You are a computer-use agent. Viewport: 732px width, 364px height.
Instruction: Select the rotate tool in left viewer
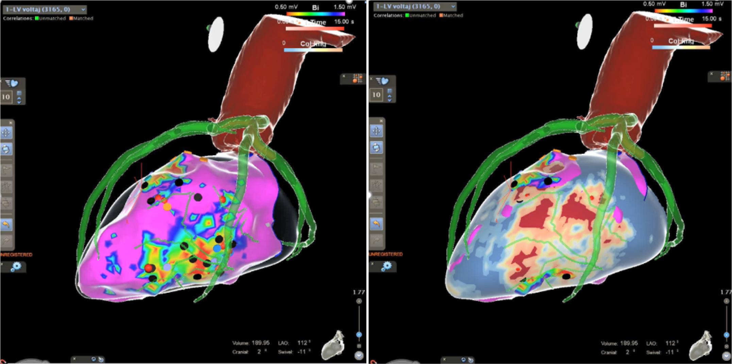6,149
